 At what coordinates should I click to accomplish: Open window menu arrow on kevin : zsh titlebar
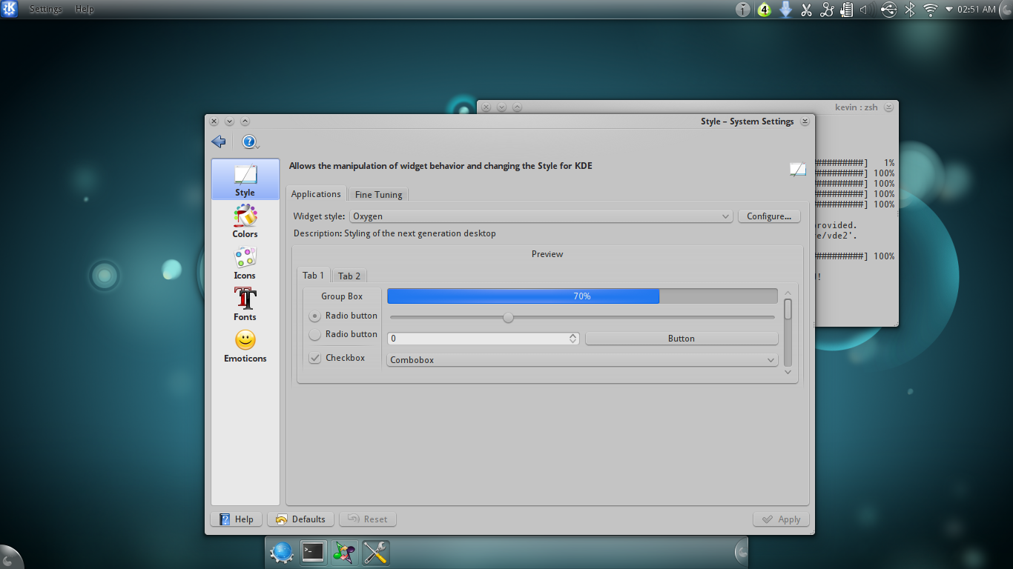point(888,107)
